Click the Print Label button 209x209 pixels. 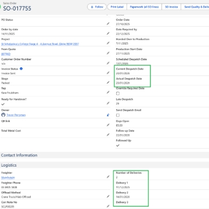coord(117,7)
